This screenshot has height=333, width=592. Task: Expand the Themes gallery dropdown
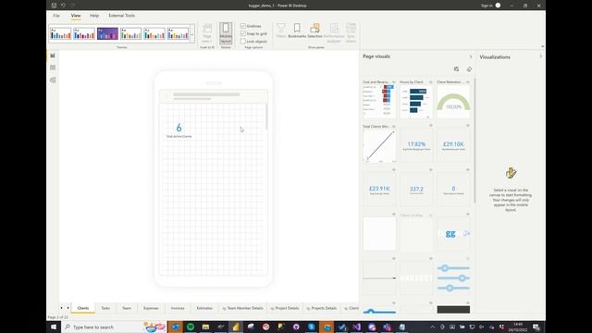(192, 35)
